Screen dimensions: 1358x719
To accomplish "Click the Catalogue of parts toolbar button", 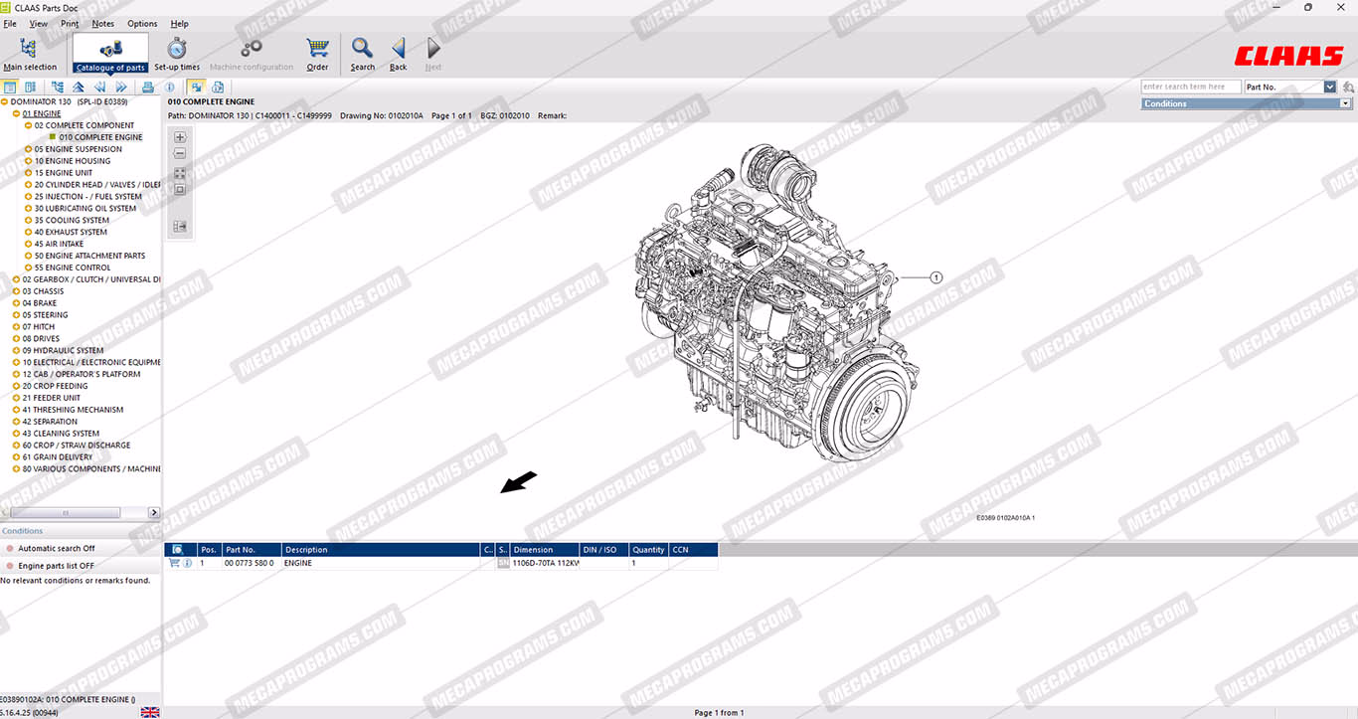I will point(110,53).
